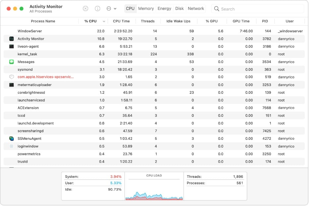309x206 pixels.
Task: Click the metermaticuploader process icon
Action: [12, 85]
